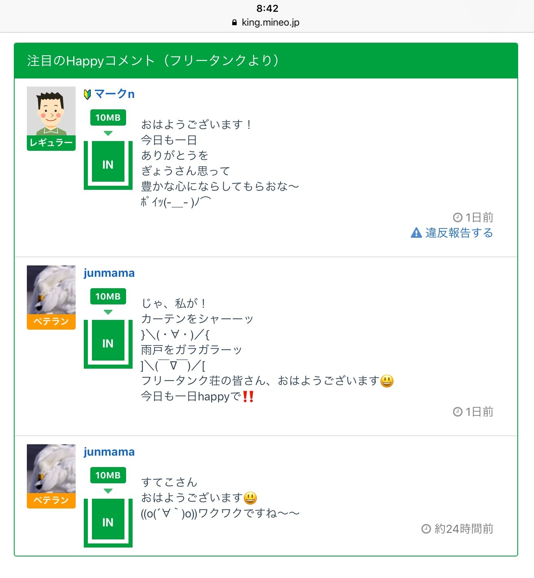Click the beginner mark icon beside マークn
534x578 pixels.
click(x=87, y=94)
